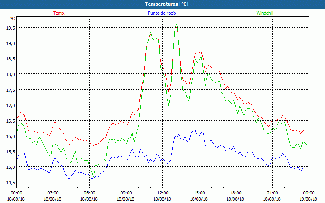Click the 18,5 y-axis value
This screenshot has height=203, width=325.
click(11, 58)
